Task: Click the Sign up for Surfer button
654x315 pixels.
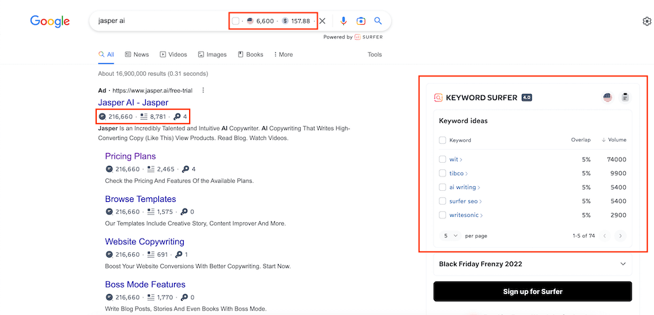Action: pos(532,291)
